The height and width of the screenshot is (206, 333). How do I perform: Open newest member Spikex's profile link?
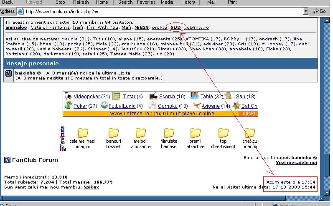[91, 188]
